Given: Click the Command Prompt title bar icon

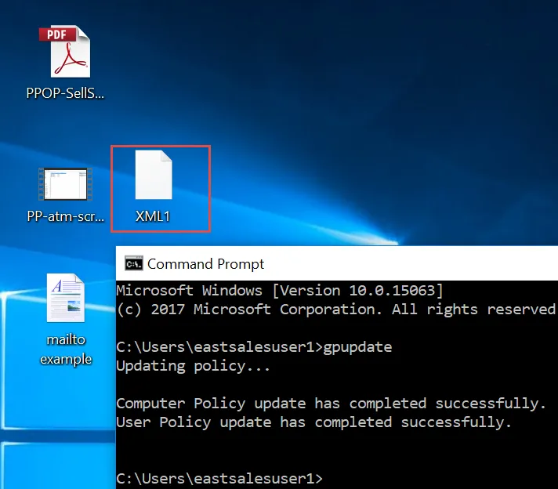Looking at the screenshot, I should pos(134,263).
